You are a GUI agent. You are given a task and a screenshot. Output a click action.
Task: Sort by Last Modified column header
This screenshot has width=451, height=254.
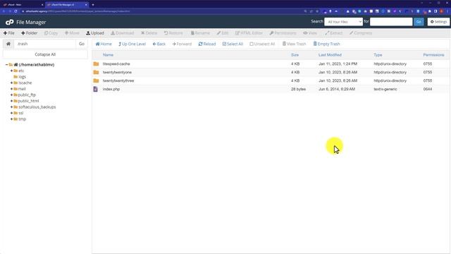point(330,55)
